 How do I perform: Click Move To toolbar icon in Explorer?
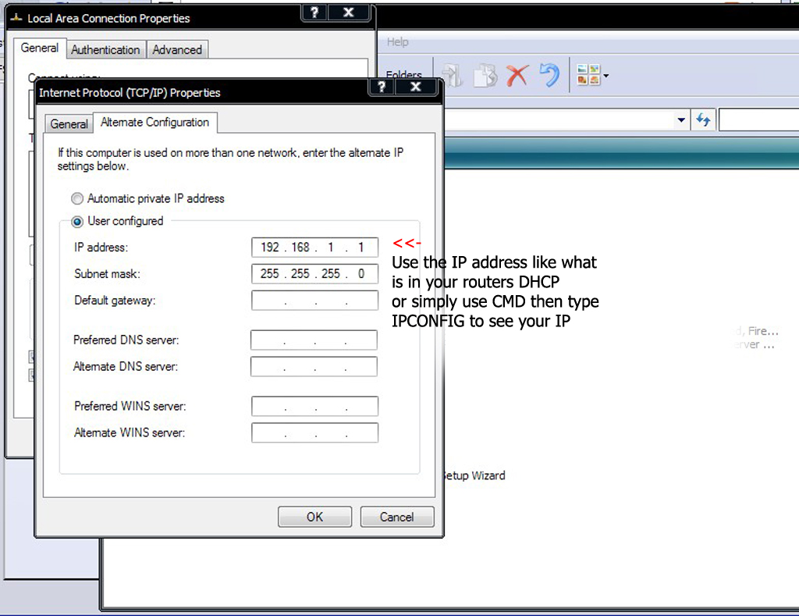(x=453, y=76)
